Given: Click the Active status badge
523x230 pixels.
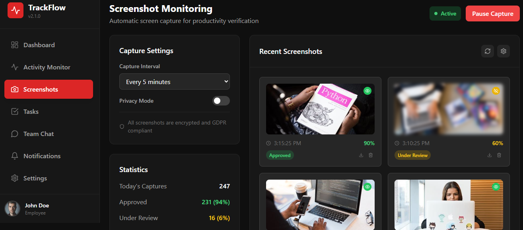Looking at the screenshot, I should click(445, 13).
